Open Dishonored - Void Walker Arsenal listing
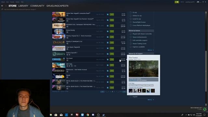Image resolution: width=208 pixels, height=117 pixels. 89,71
